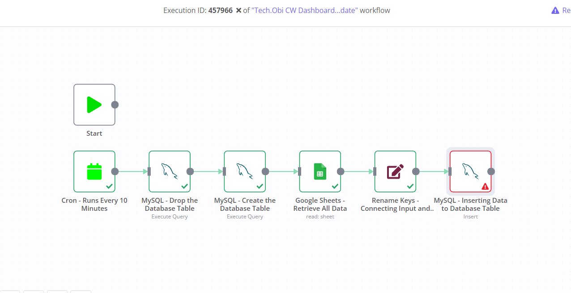Open the Cron calendar node
571x293 pixels.
coord(94,172)
